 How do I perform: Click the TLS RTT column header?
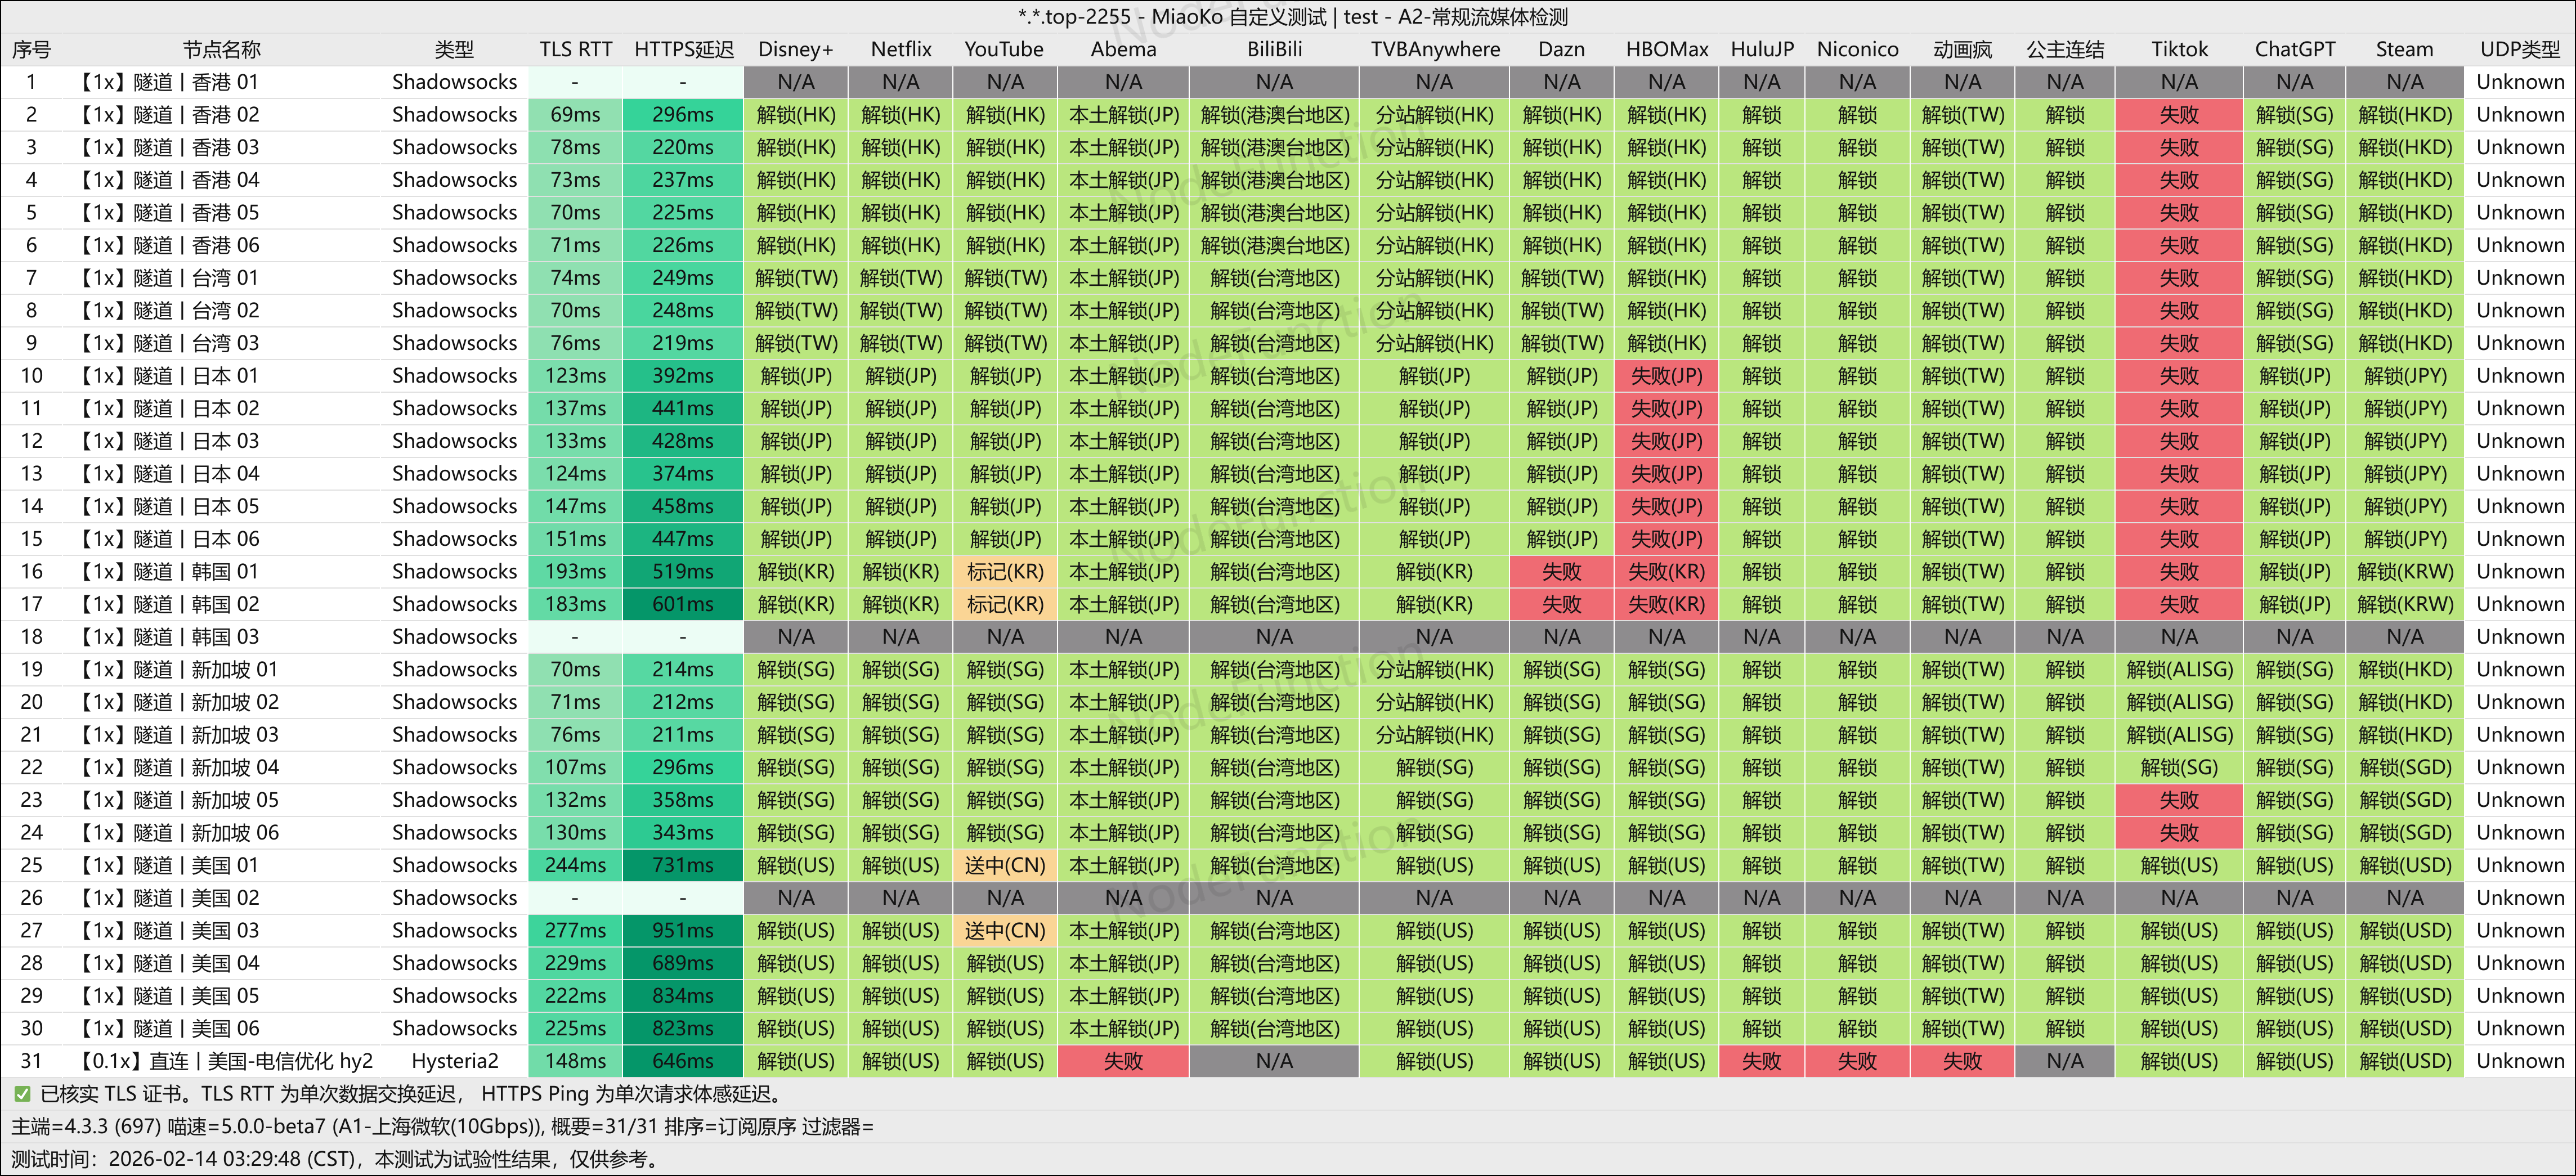pos(575,49)
